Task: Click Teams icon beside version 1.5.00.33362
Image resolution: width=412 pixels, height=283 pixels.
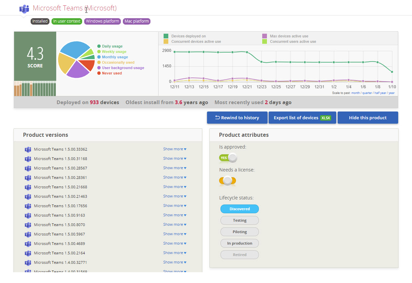Action: [28, 150]
